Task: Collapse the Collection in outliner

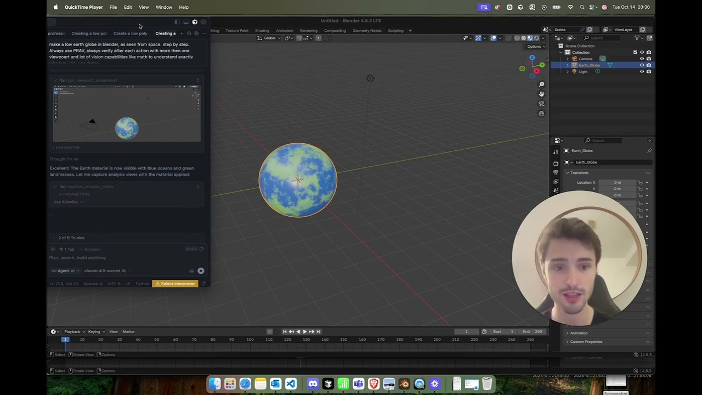Action: pyautogui.click(x=561, y=52)
